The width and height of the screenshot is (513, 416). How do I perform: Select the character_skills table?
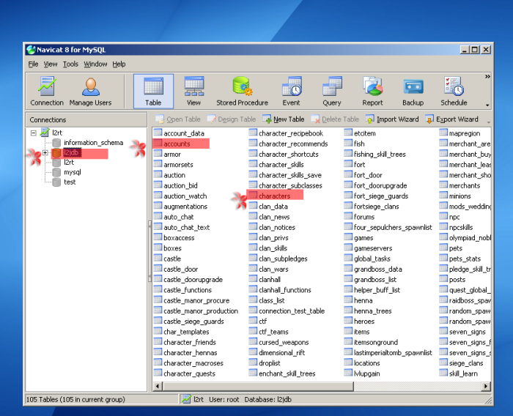pos(276,165)
